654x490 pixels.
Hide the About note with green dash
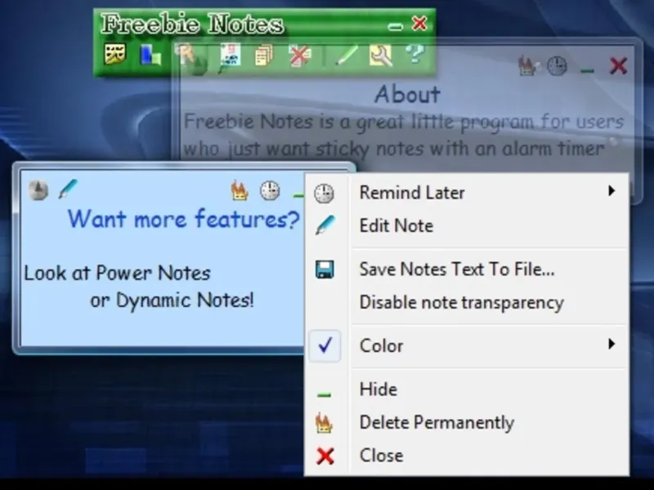point(587,70)
